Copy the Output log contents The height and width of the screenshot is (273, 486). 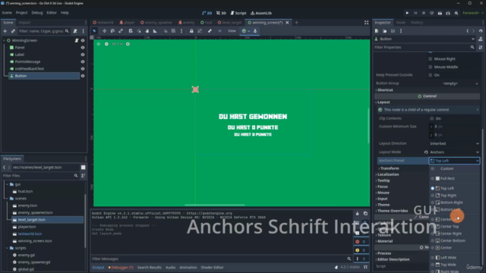365,214
